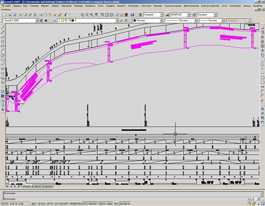The height and width of the screenshot is (206, 265).
Task: Open the Черчение menu
Action: 66,6
